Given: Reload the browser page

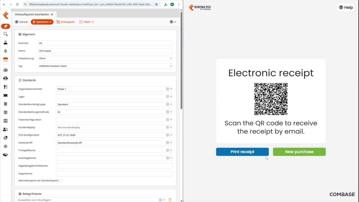Looking at the screenshot, I should [17, 4].
